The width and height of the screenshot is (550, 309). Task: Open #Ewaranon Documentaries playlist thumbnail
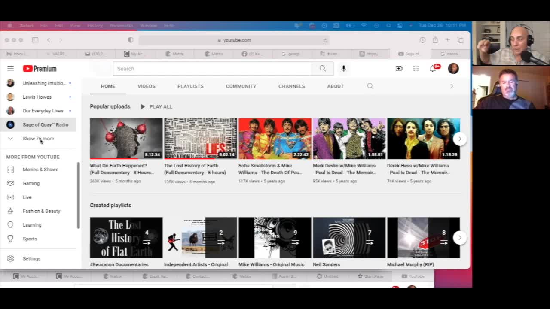point(126,238)
